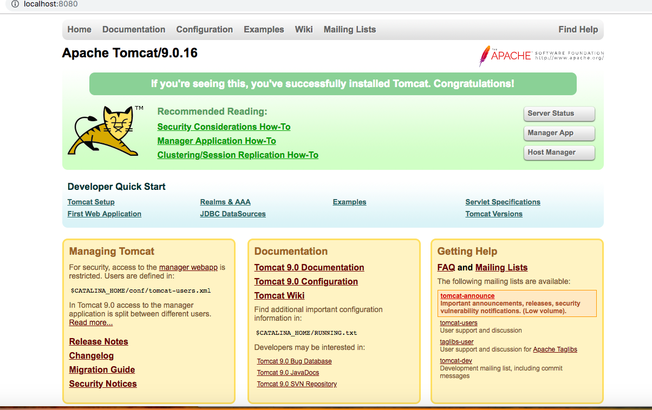The image size is (652, 410).
Task: Click the localhost:8080 address bar
Action: pos(51,4)
